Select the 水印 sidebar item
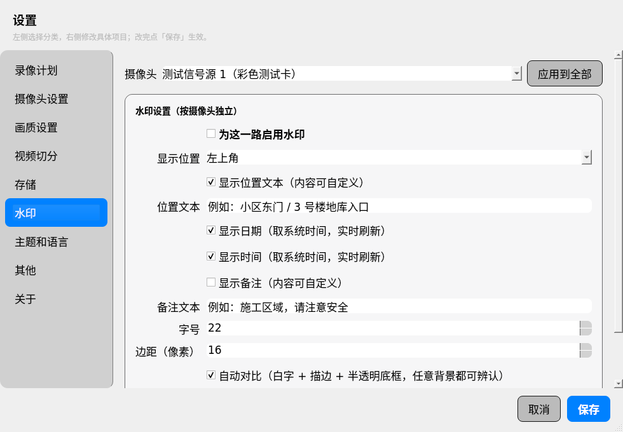Image resolution: width=623 pixels, height=432 pixels. point(56,213)
